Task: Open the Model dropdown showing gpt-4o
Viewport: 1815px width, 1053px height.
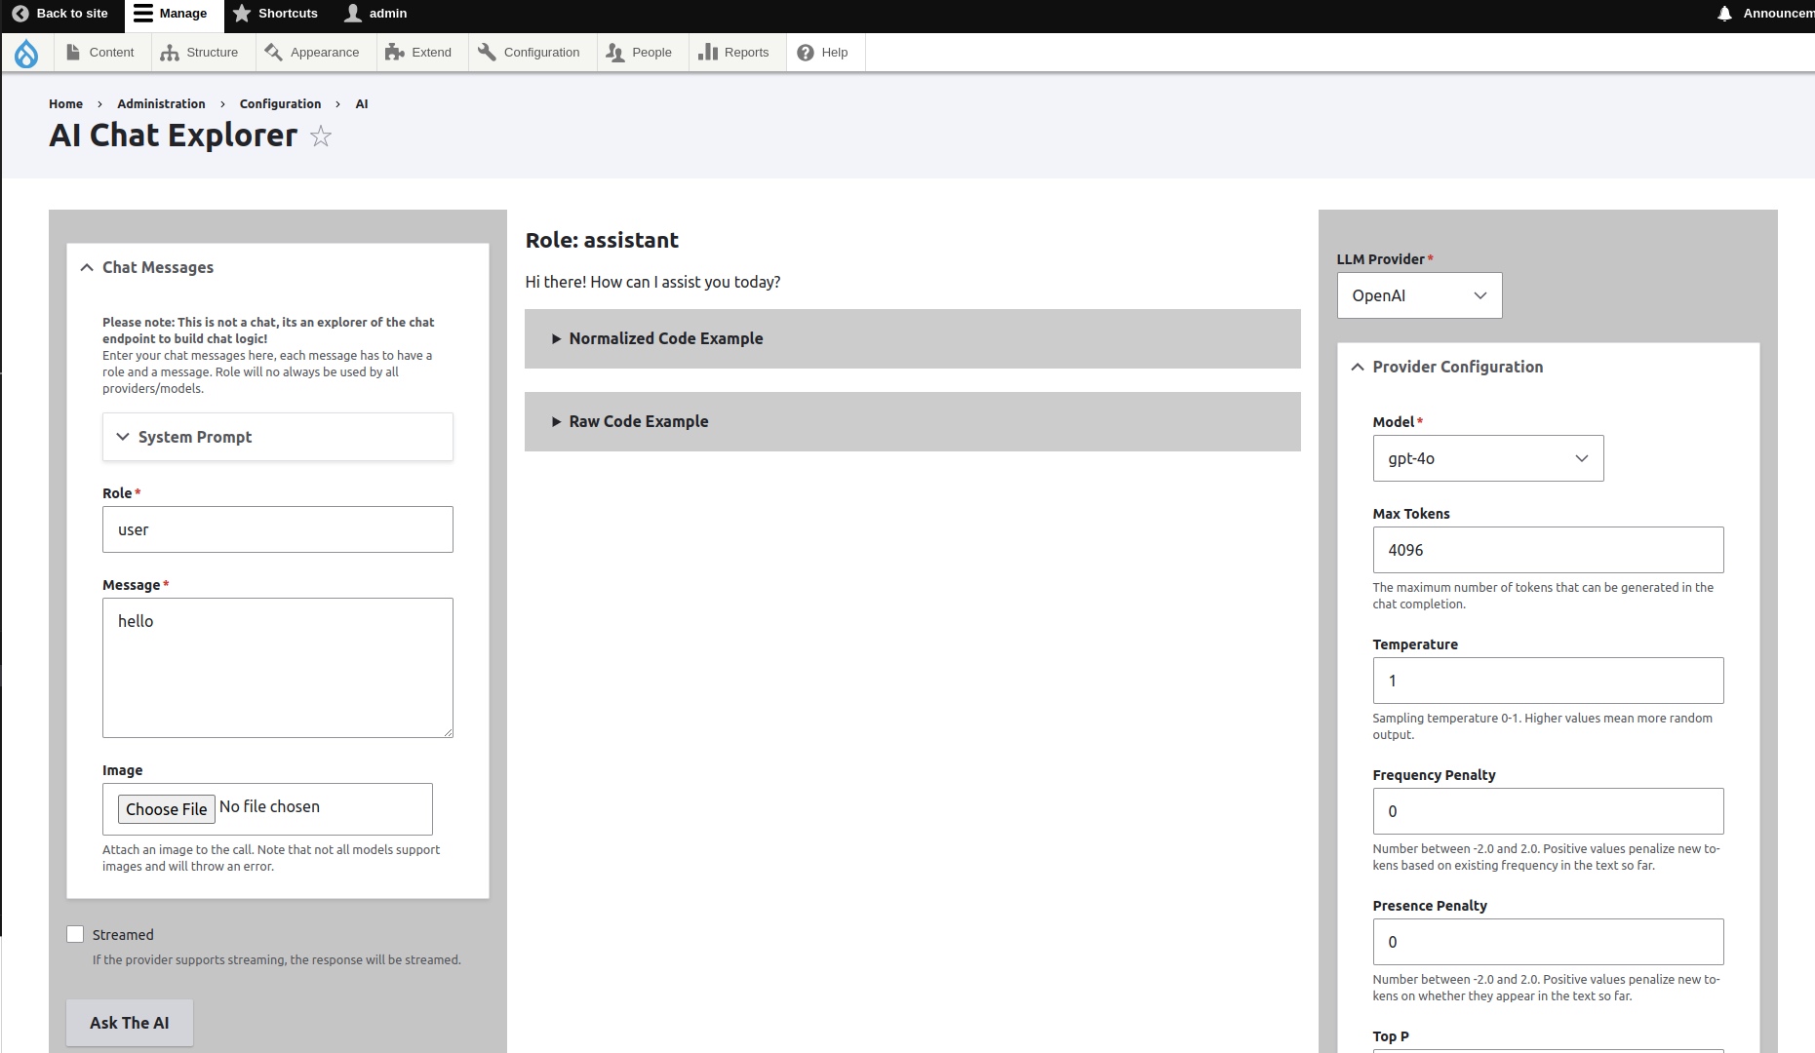Action: (x=1487, y=458)
